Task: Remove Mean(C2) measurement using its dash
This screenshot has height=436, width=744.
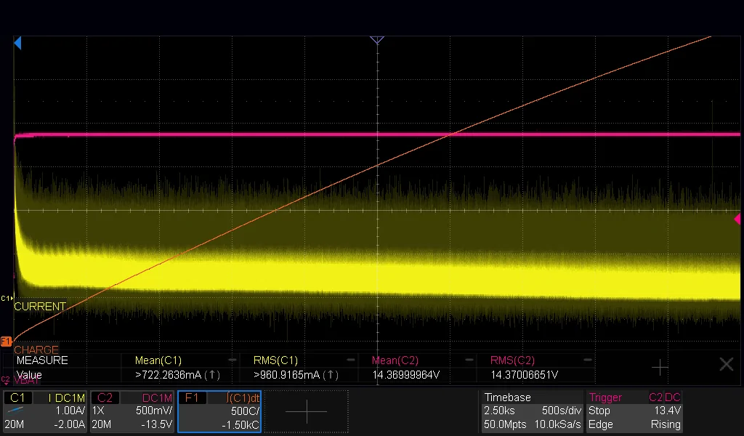Action: (x=469, y=360)
